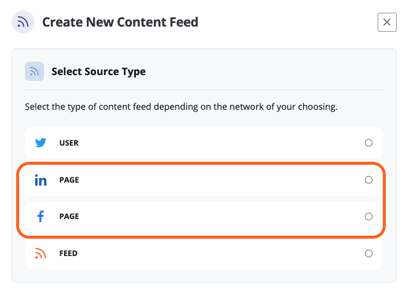Select the Twitter USER radio button

369,143
